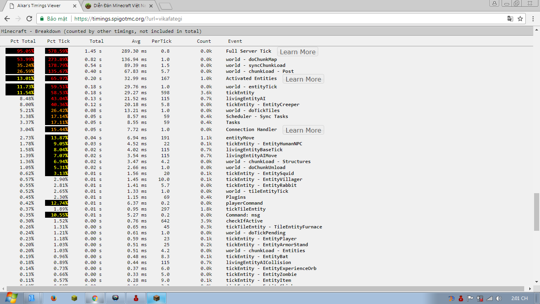Click the browser Back arrow
540x304 pixels.
(x=7, y=19)
